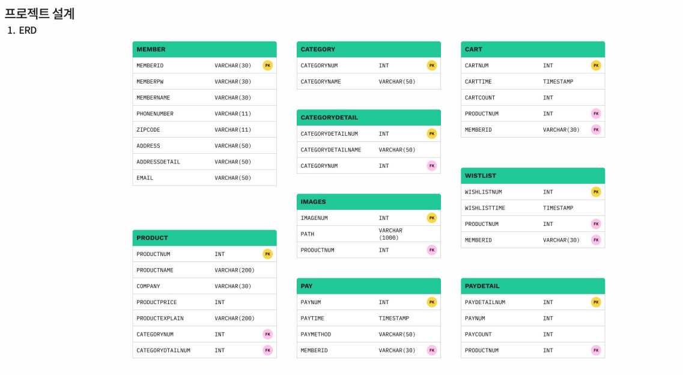Click the CATEGORYNAME field name
The width and height of the screenshot is (683, 375).
pos(321,82)
